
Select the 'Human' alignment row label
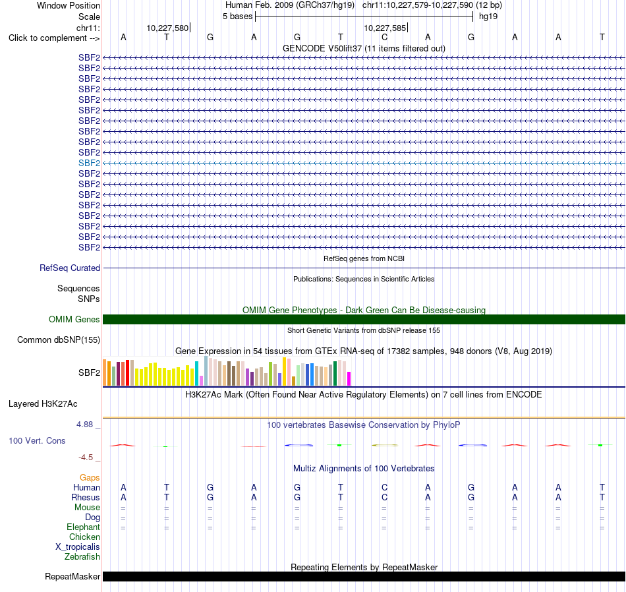point(86,487)
